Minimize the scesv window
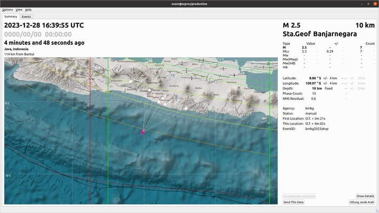The image size is (379, 213). click(x=362, y=4)
